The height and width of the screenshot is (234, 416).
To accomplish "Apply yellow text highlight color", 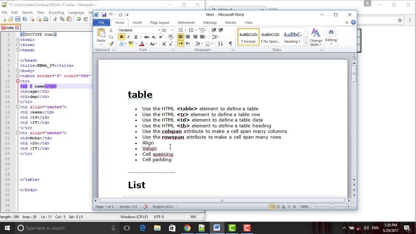I will pos(131,44).
